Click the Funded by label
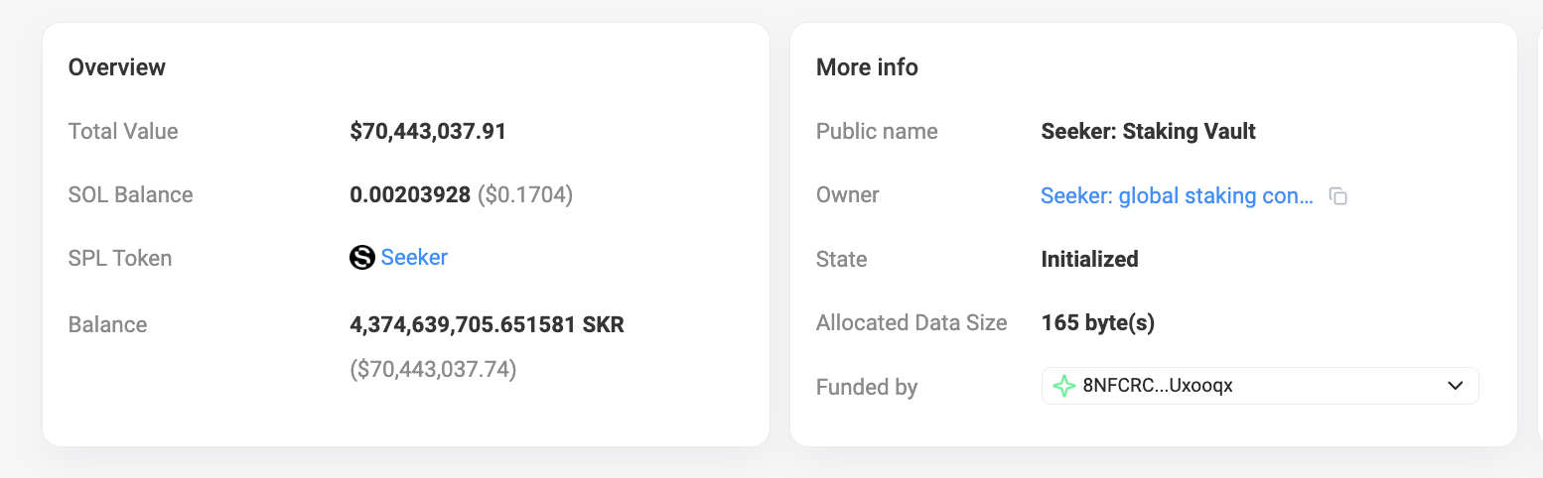This screenshot has width=1543, height=478. tap(867, 387)
